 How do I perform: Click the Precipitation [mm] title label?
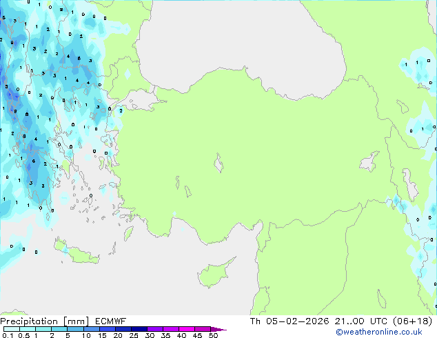pyautogui.click(x=41, y=321)
